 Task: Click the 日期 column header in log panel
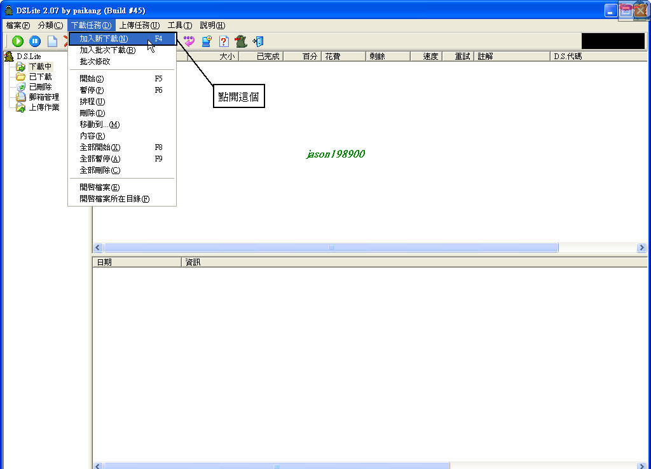(137, 262)
